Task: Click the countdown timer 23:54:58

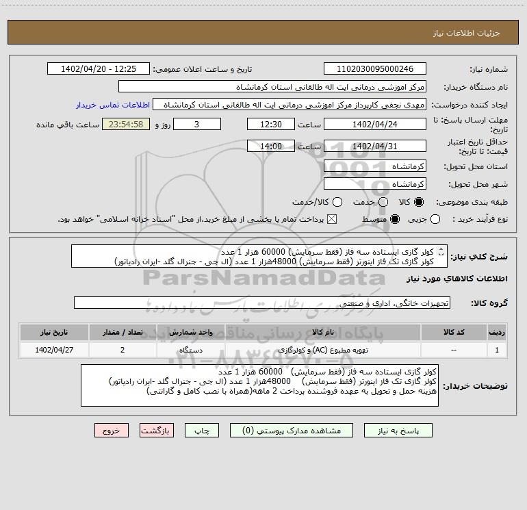Action: click(x=126, y=125)
